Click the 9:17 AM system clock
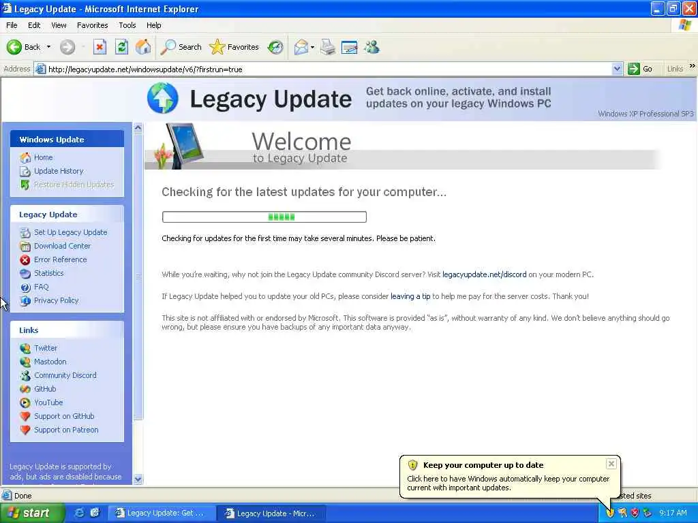Screen dimensions: 698x523 tap(673, 513)
